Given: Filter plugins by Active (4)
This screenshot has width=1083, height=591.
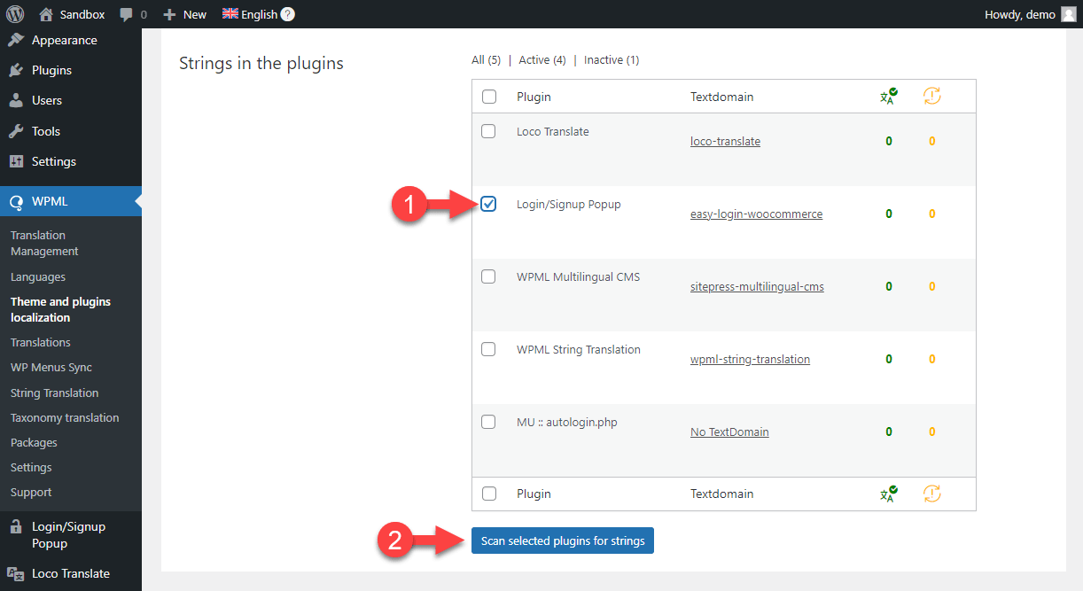Looking at the screenshot, I should [542, 60].
